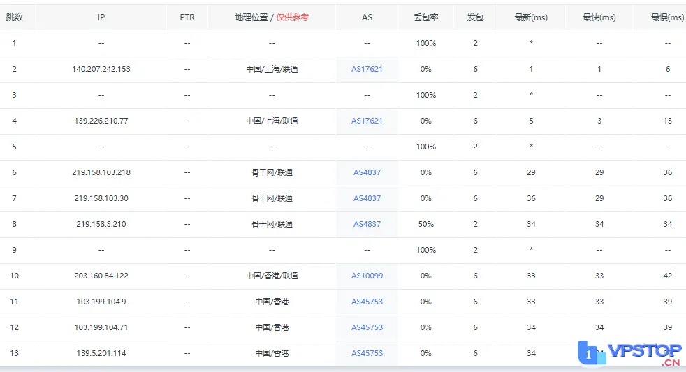Screen dimensions: 686x372
Task: Open AS45753 link for 139.5.201.114
Action: click(367, 353)
